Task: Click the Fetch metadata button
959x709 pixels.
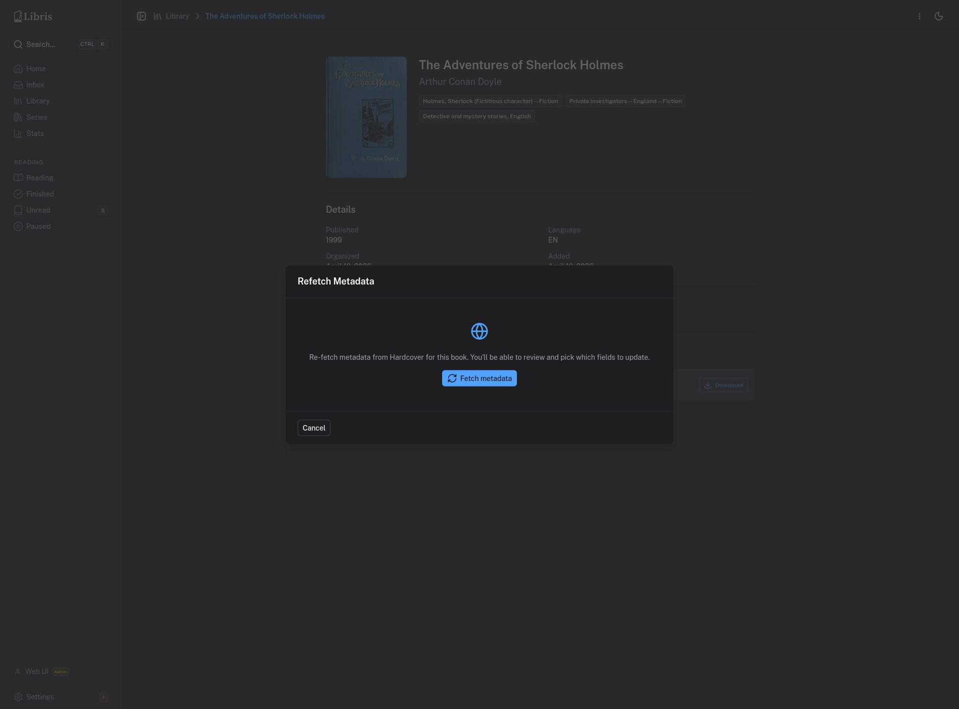Action: coord(479,379)
